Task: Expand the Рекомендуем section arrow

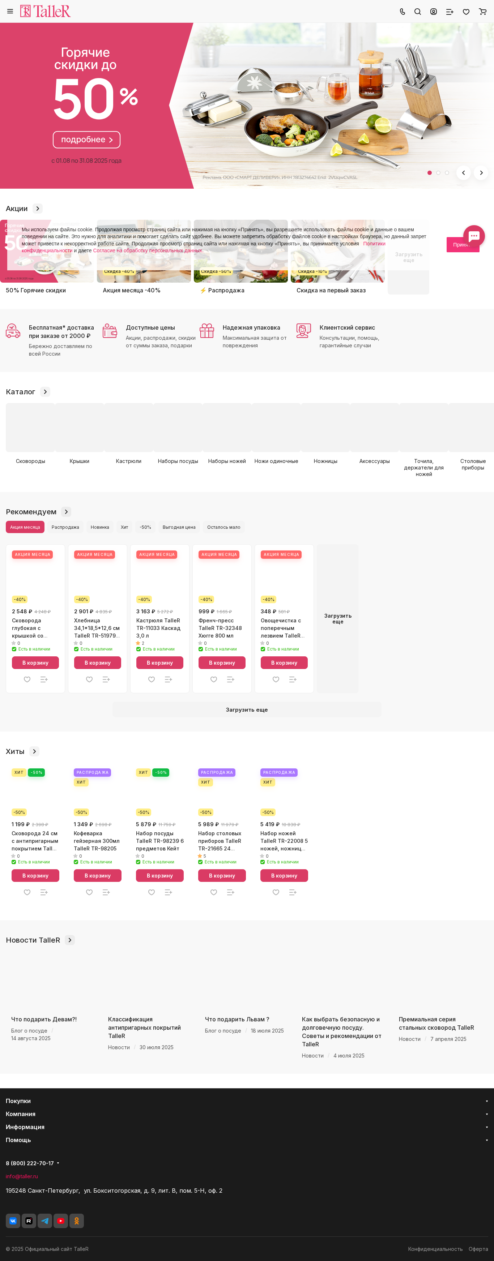Action: point(66,511)
